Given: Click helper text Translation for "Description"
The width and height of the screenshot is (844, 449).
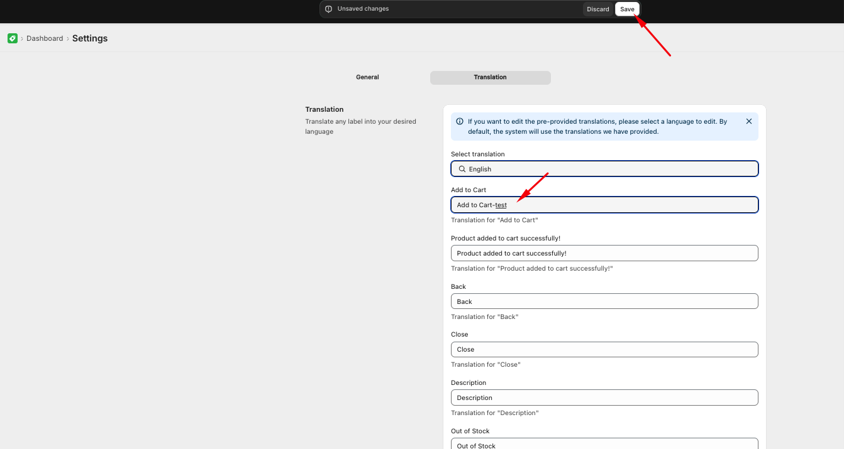Looking at the screenshot, I should point(495,413).
